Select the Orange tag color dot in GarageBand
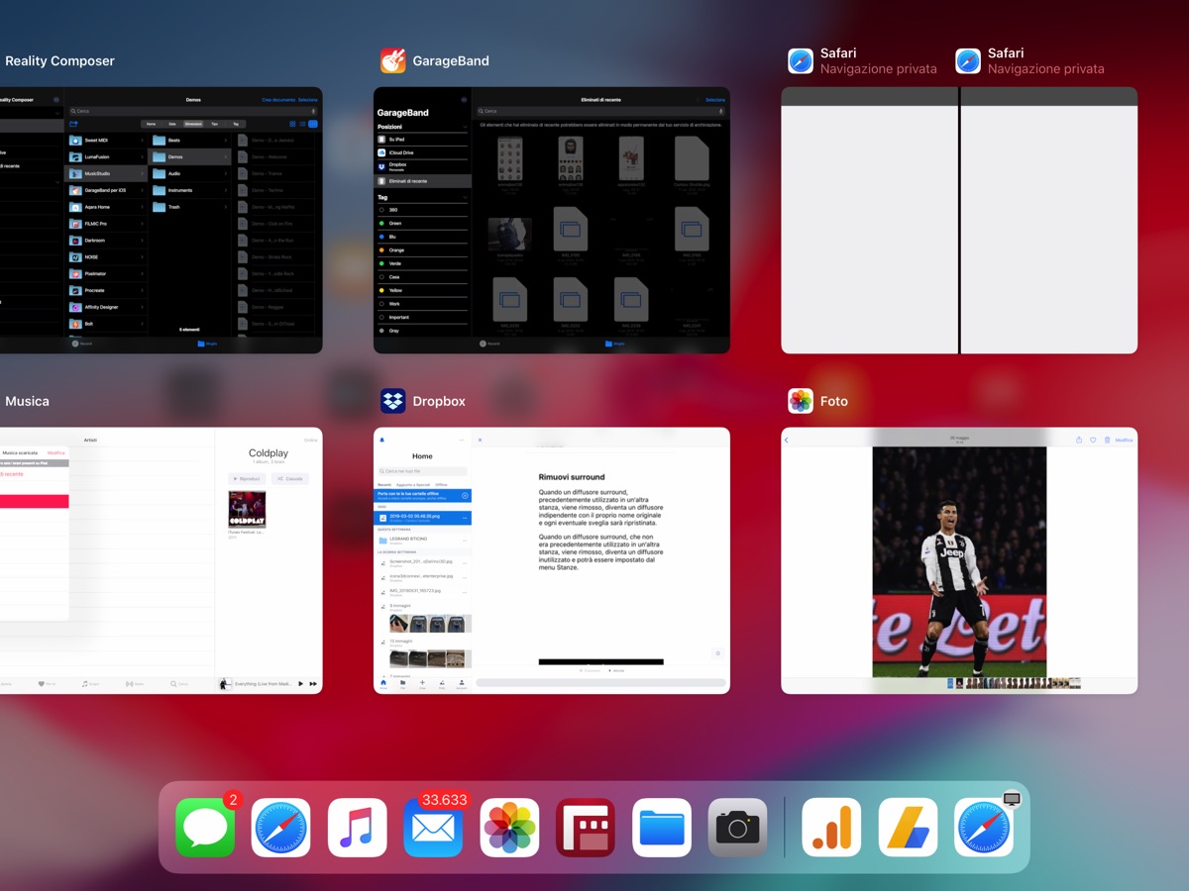Screen dimensions: 1189x891 click(x=382, y=249)
